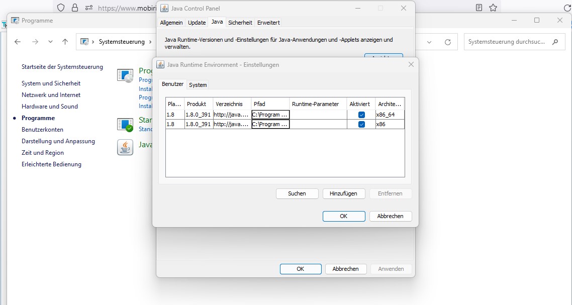Expand the recent locations dropdown chevron
Screen dimensions: 572x305
tap(50, 42)
